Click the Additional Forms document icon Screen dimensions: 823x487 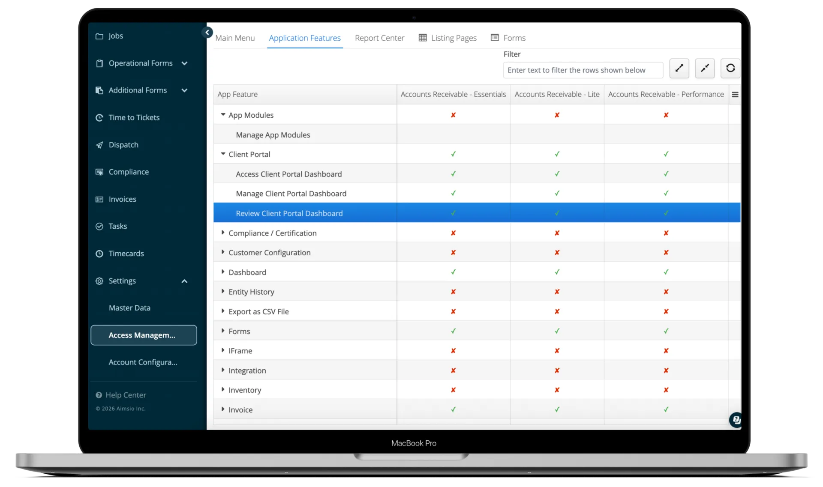point(99,90)
